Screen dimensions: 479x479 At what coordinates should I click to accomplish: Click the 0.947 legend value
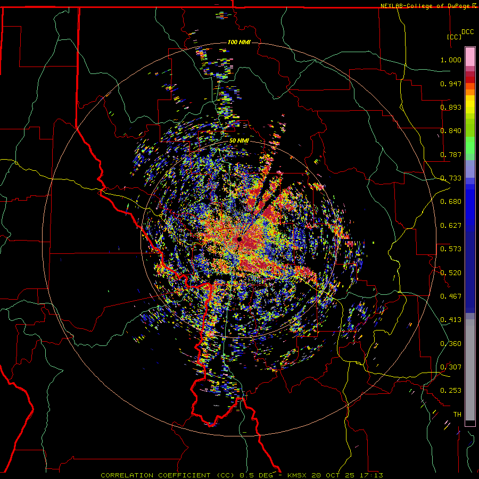(x=451, y=84)
